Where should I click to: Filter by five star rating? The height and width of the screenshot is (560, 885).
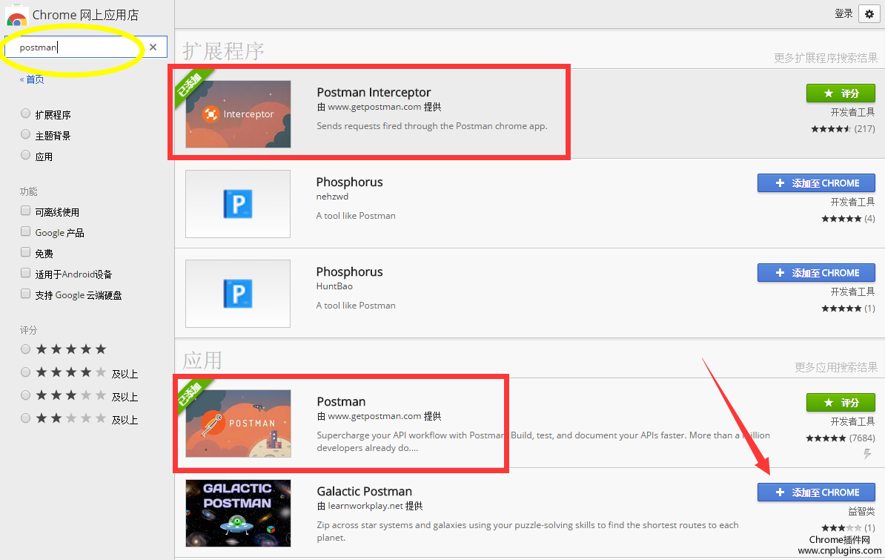point(26,349)
